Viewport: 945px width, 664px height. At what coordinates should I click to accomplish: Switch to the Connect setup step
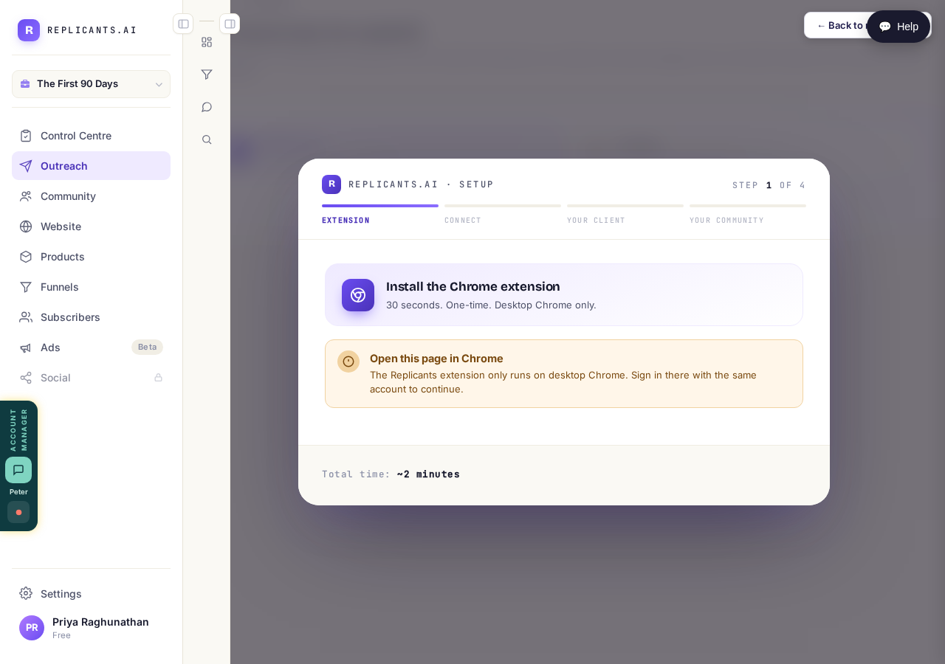[x=503, y=215]
